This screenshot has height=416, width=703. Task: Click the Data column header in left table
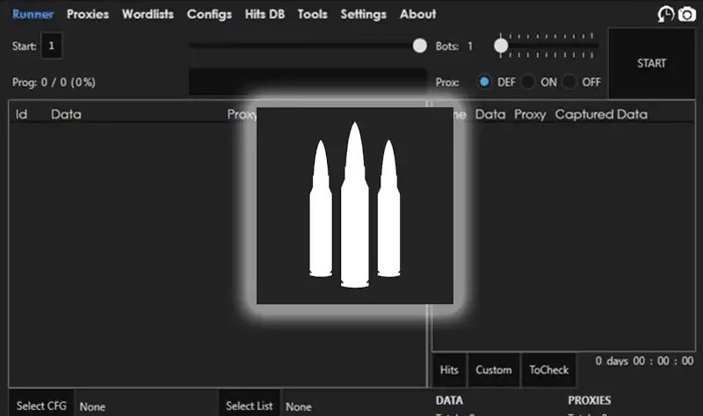pos(67,114)
